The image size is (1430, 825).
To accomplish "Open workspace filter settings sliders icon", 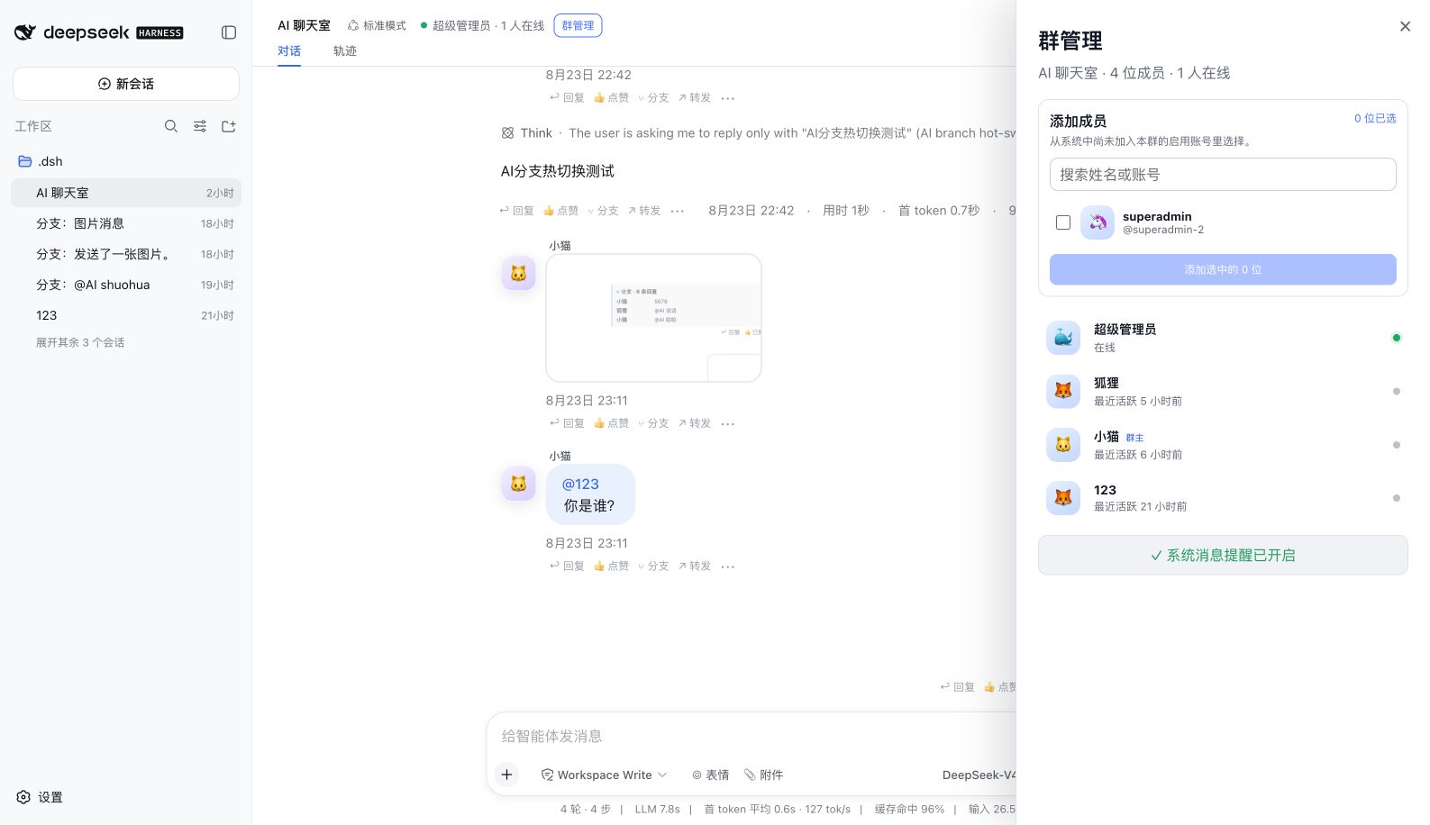I will tap(200, 126).
